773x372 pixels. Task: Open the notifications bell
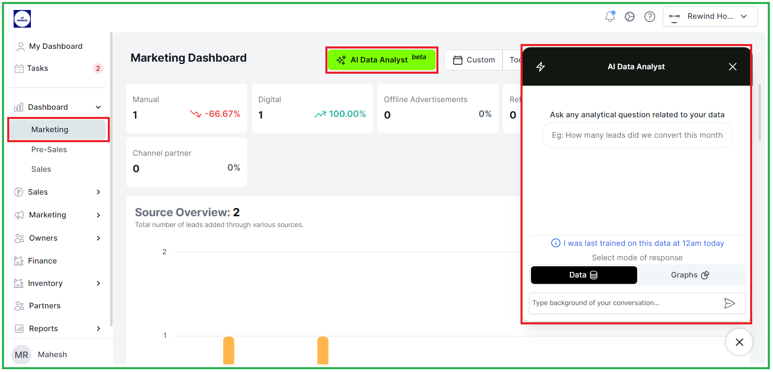pos(610,16)
